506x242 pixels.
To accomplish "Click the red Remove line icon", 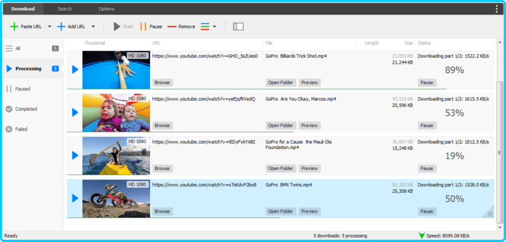I will (172, 26).
